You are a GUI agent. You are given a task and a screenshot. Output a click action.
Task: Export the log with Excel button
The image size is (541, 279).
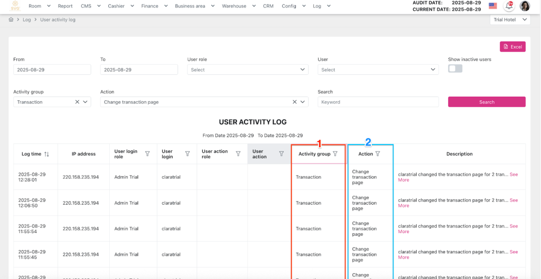click(512, 46)
